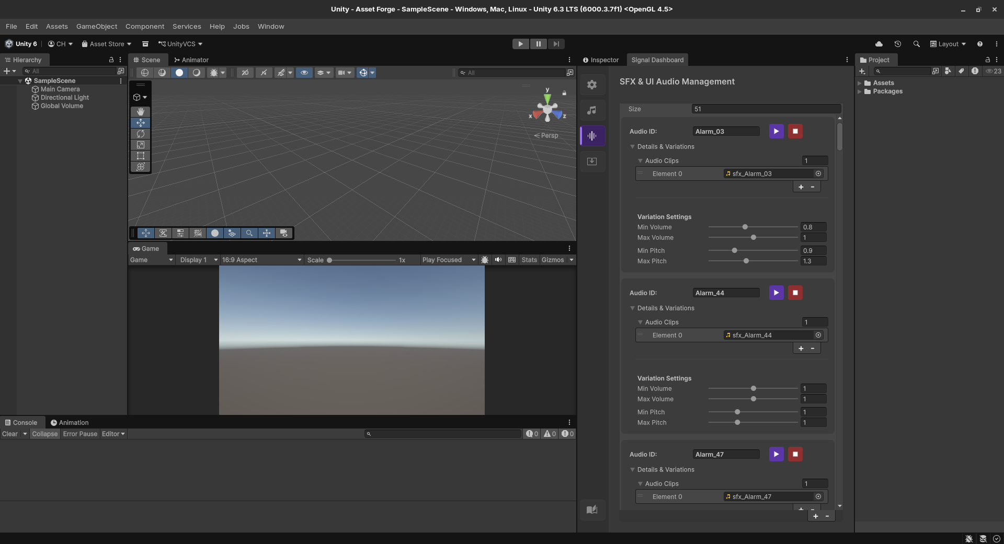Viewport: 1004px width, 544px height.
Task: Click the Unity editor Step button
Action: [556, 44]
